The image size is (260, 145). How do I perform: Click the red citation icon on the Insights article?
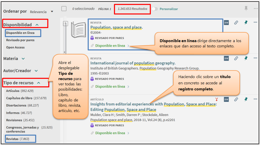click(x=217, y=99)
